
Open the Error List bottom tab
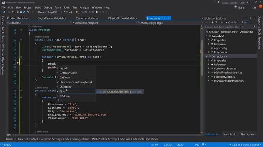(11, 139)
